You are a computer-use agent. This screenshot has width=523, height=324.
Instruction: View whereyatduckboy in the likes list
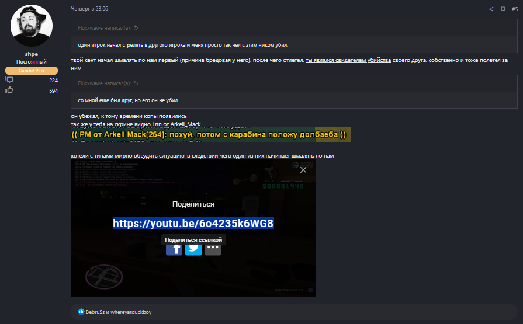(x=131, y=312)
